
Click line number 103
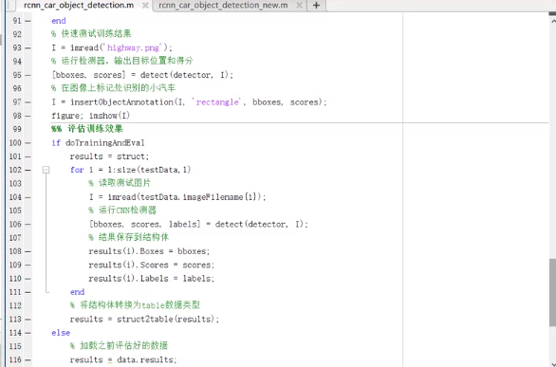click(15, 184)
